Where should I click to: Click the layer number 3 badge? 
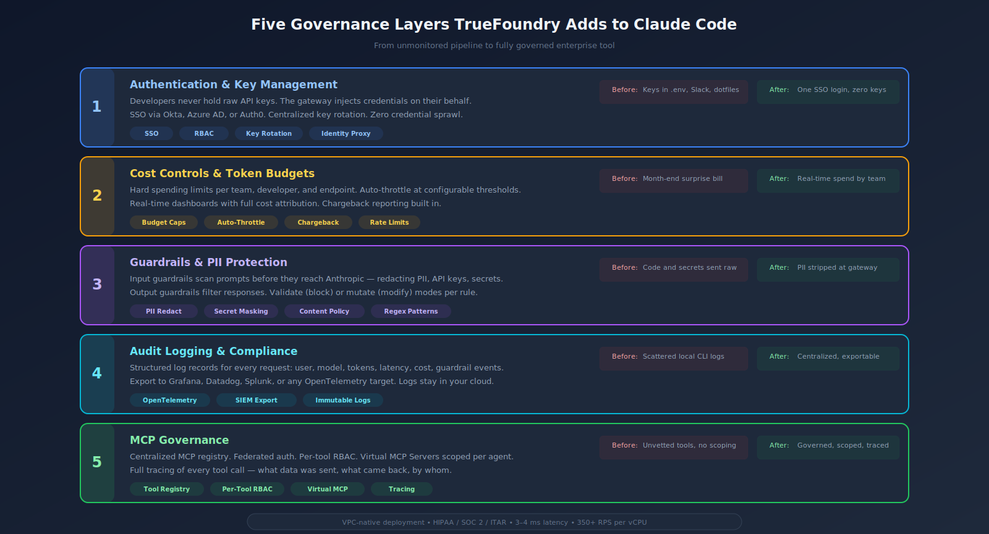pyautogui.click(x=97, y=285)
